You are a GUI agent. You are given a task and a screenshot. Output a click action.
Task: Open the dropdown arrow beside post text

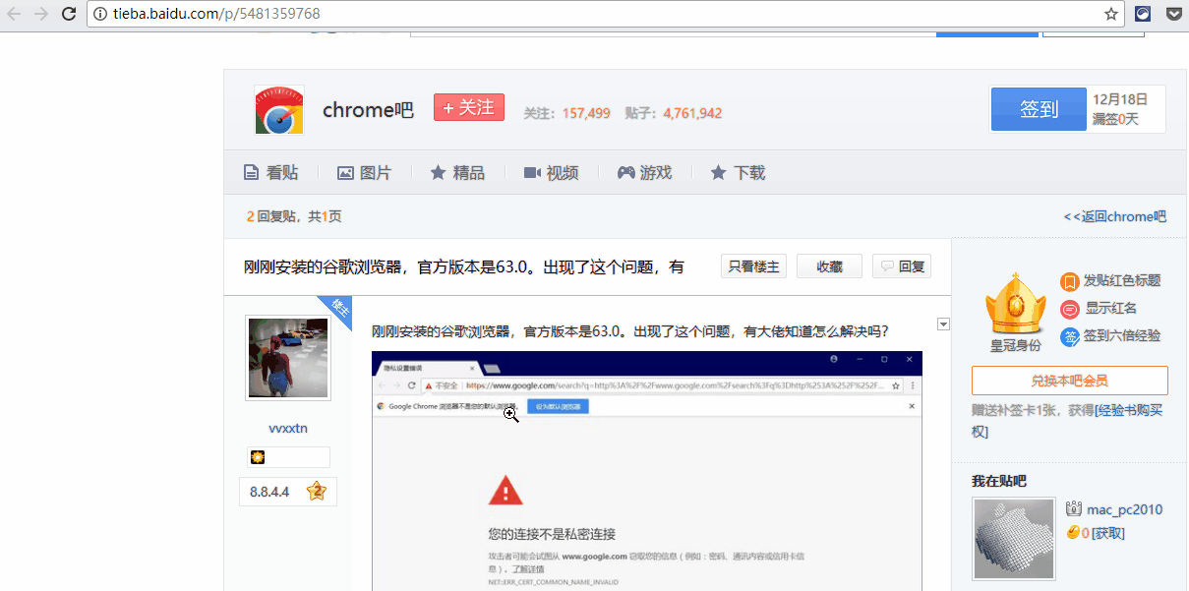(x=943, y=325)
